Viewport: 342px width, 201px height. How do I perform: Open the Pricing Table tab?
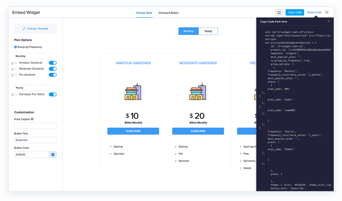tap(144, 13)
